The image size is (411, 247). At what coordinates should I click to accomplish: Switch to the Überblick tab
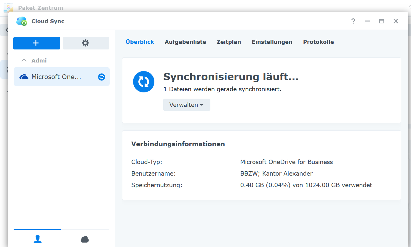pyautogui.click(x=140, y=42)
